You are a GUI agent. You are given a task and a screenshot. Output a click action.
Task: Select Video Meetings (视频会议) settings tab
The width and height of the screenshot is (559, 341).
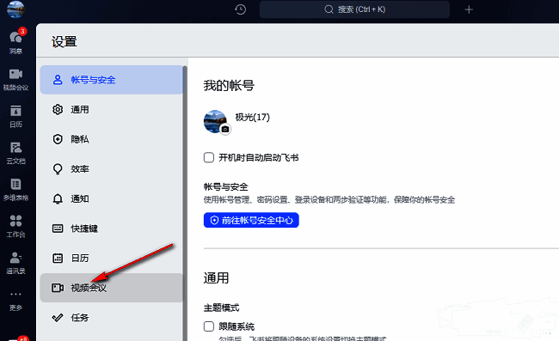click(x=112, y=288)
